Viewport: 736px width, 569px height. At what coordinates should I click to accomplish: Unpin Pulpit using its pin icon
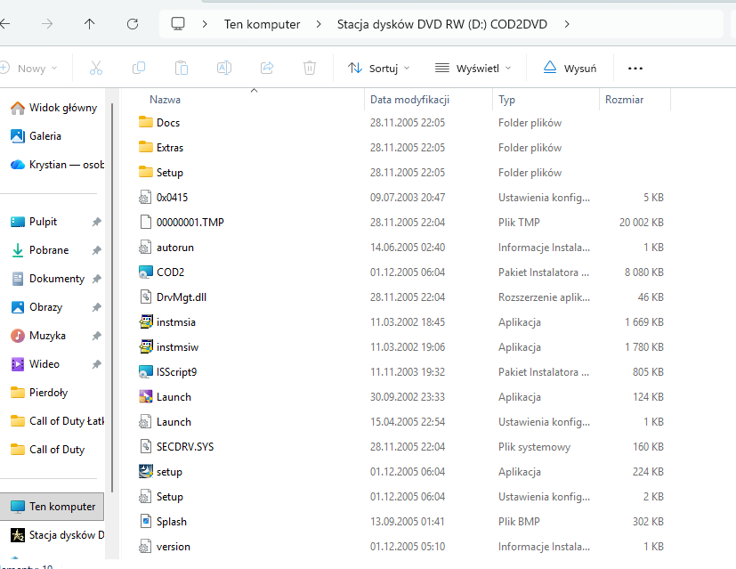(x=97, y=222)
